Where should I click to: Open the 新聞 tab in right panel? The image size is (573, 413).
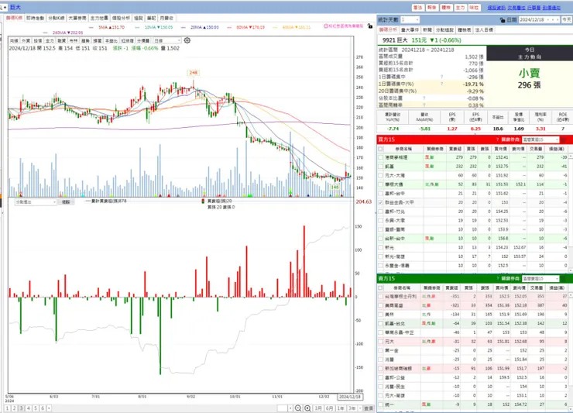(x=427, y=29)
